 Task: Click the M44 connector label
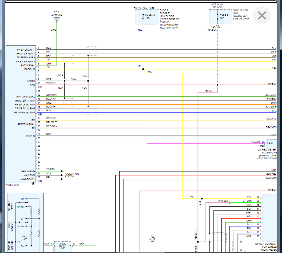point(40,87)
